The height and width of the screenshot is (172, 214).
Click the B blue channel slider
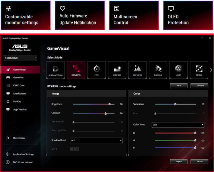tap(176, 148)
